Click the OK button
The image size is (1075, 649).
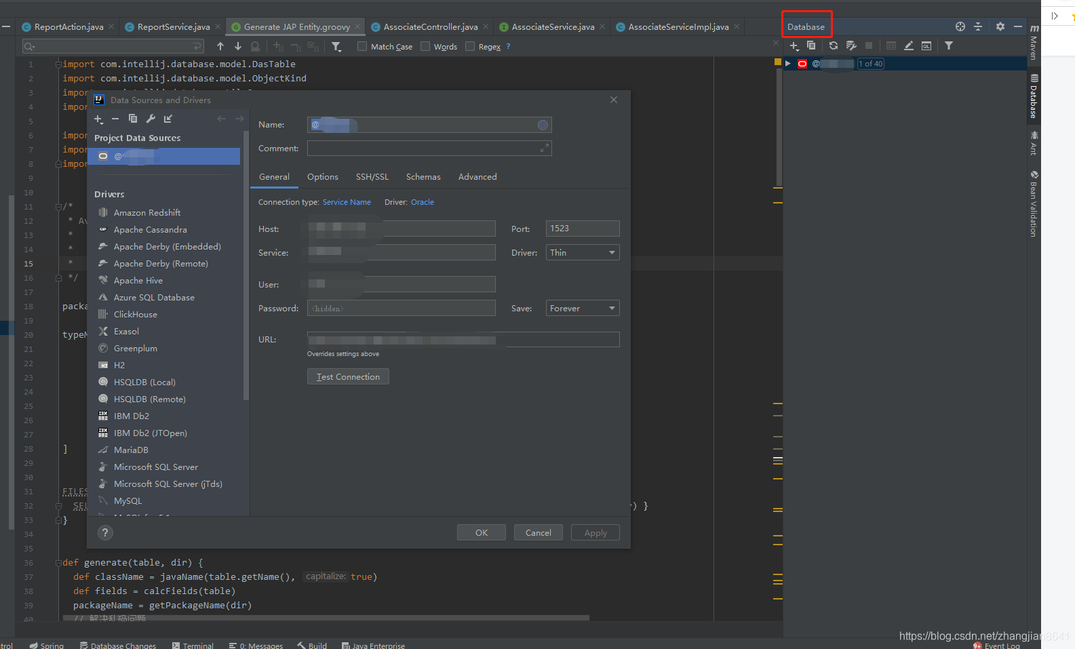(482, 532)
